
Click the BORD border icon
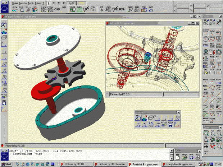(79, 9)
